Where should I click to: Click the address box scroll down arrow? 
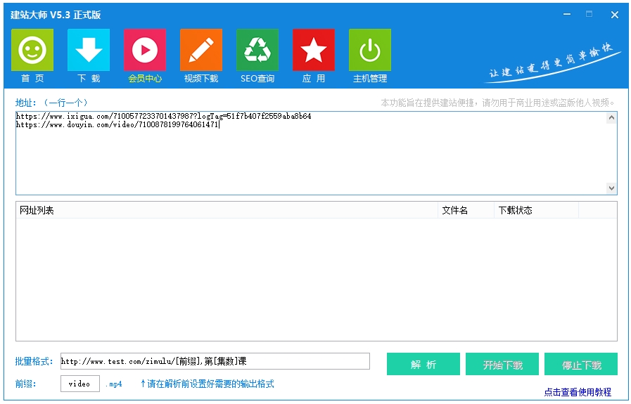pos(612,188)
